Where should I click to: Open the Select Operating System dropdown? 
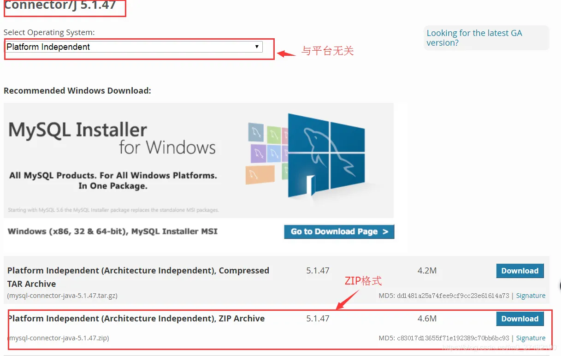(134, 47)
